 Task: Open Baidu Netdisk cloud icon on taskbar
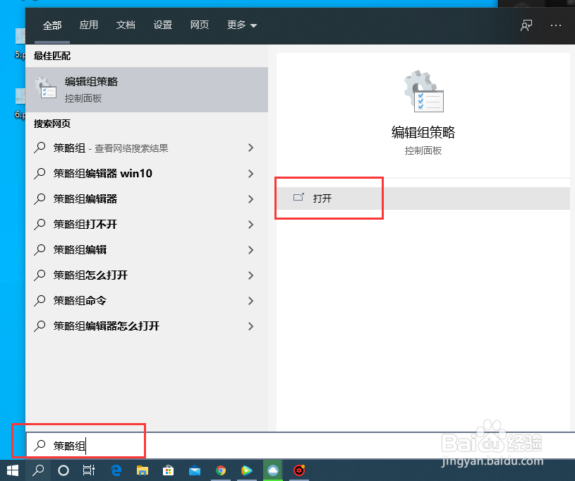(x=272, y=470)
